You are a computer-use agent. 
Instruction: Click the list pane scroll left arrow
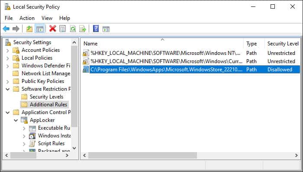click(85, 155)
